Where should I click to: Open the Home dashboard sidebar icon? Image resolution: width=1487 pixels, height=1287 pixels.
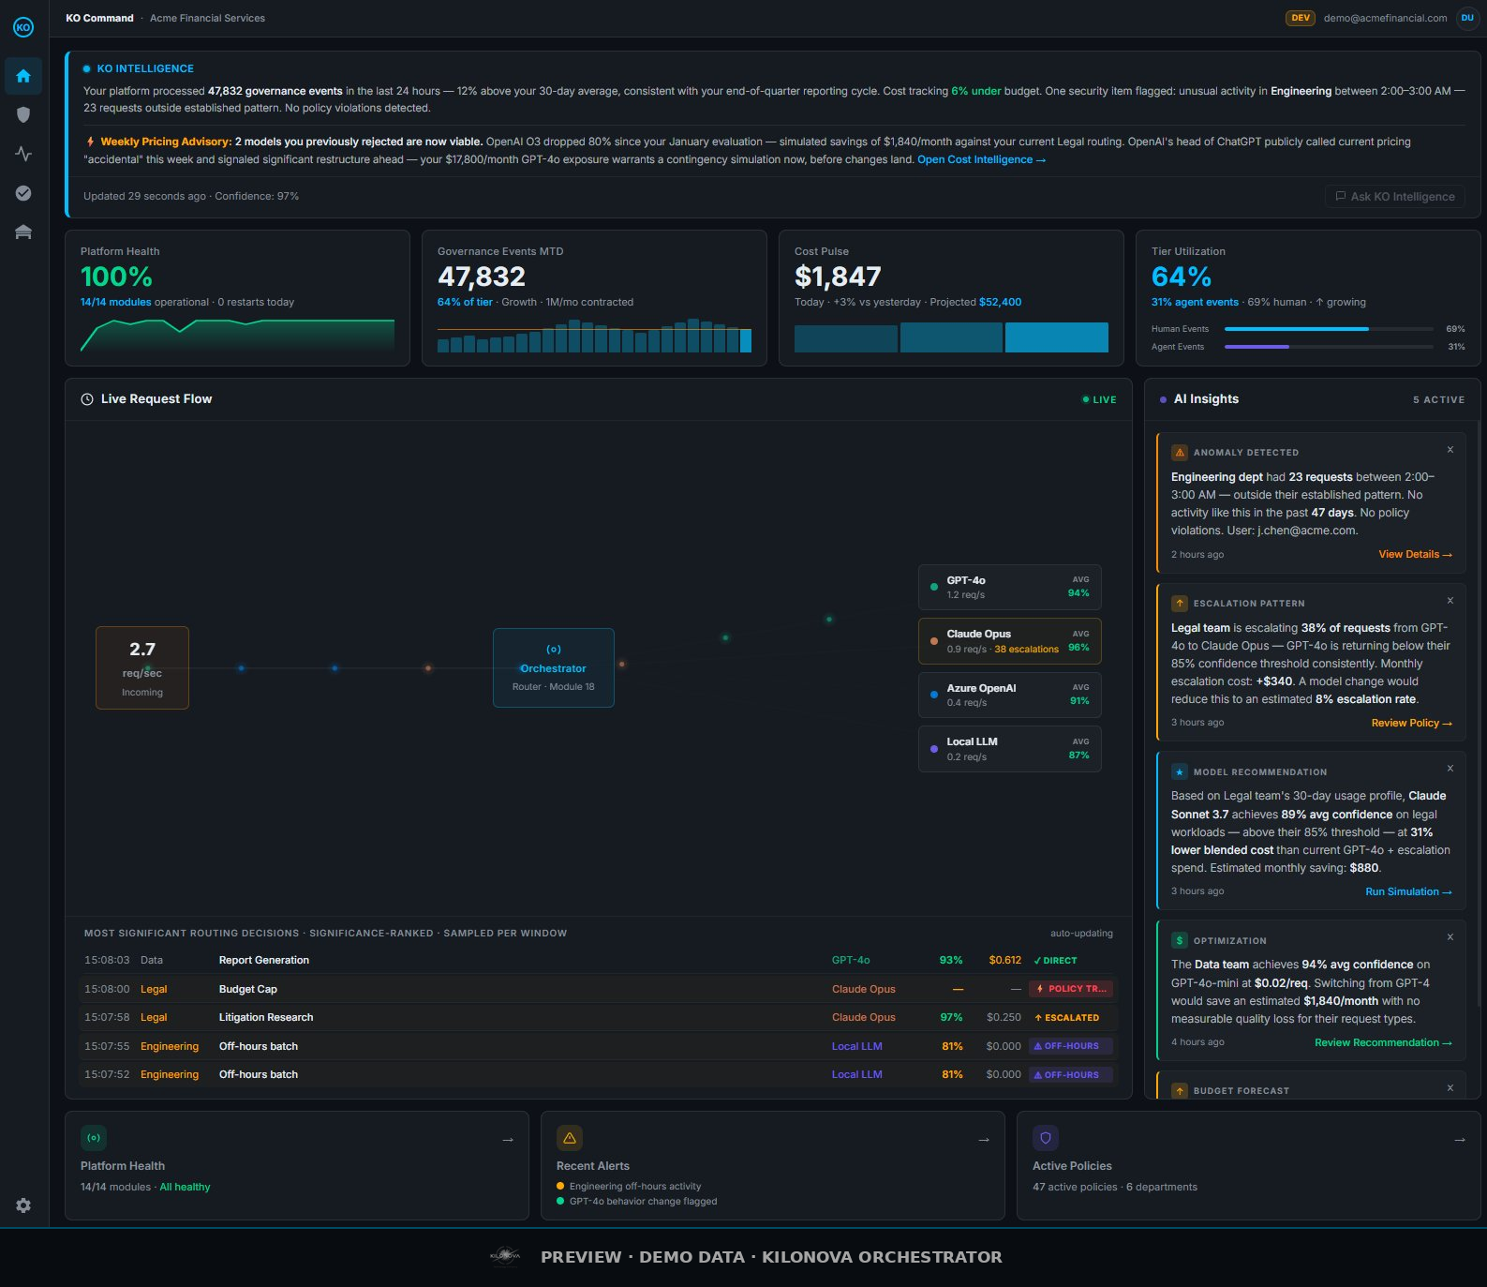(23, 76)
